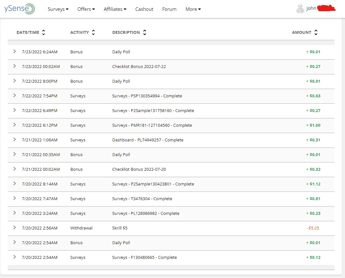Expand the T3476304 survey row
The image size is (345, 278).
15,198
